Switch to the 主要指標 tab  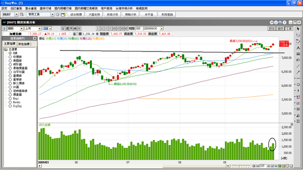click(x=9, y=44)
